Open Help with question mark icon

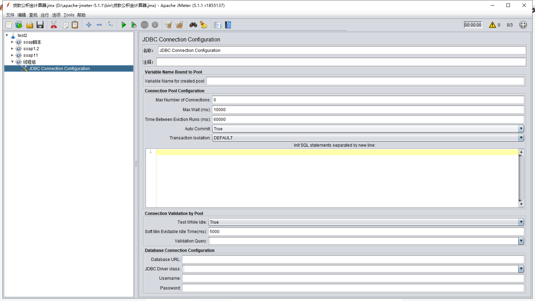[x=228, y=25]
